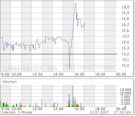Click the 12.500 volume axis label
135x116 pixels.
[x=126, y=90]
